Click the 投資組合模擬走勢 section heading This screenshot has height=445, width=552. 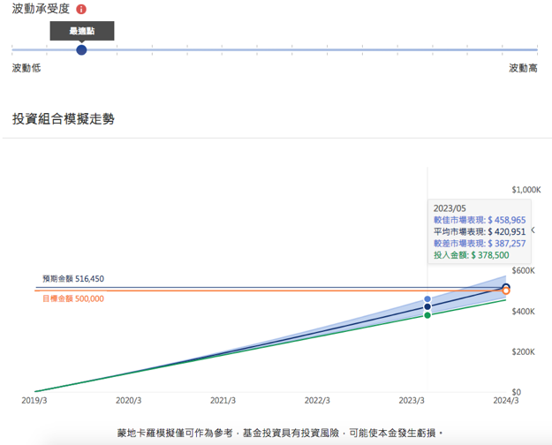pyautogui.click(x=63, y=118)
